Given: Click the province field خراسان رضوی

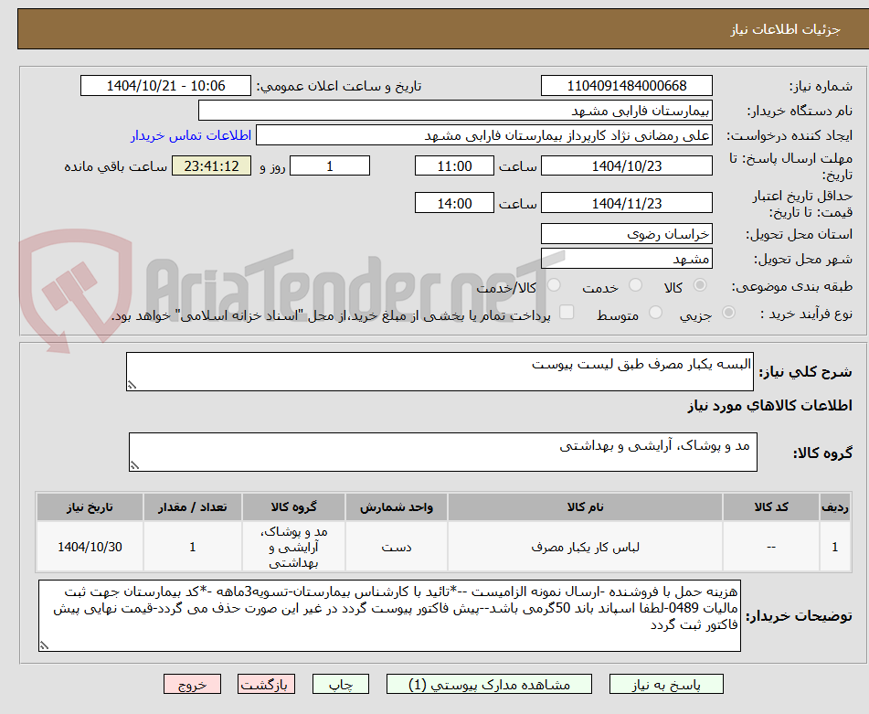Looking at the screenshot, I should tap(627, 234).
